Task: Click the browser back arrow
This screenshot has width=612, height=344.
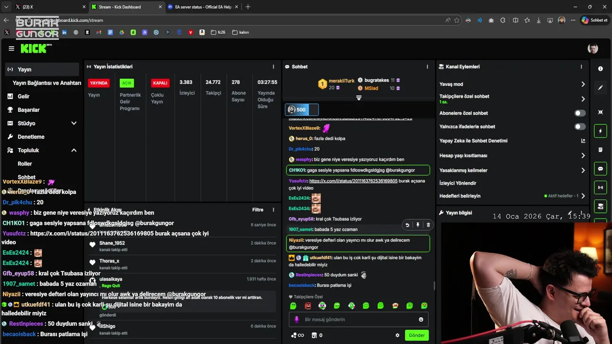Action: pyautogui.click(x=6, y=20)
